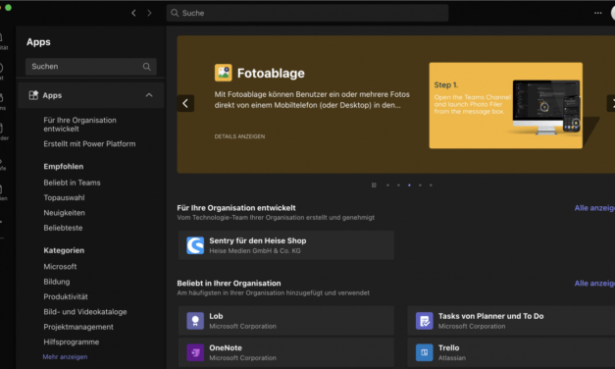
Task: Select the Bildung category
Action: [x=57, y=282]
